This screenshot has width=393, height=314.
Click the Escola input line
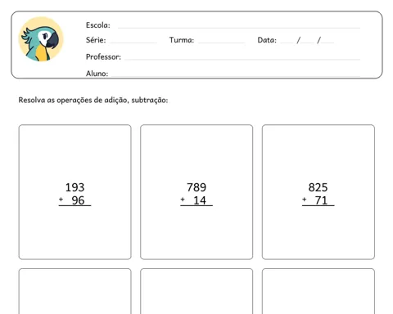pos(239,28)
